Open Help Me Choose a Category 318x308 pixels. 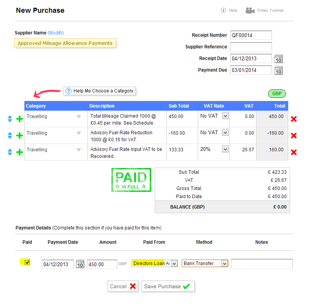click(99, 91)
